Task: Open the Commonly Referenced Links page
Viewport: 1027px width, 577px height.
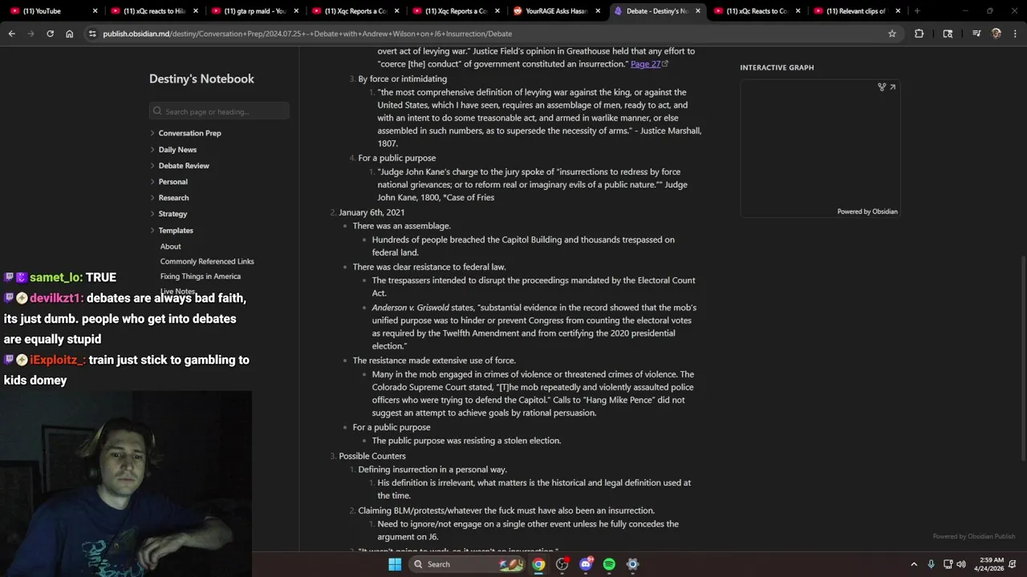Action: [207, 261]
